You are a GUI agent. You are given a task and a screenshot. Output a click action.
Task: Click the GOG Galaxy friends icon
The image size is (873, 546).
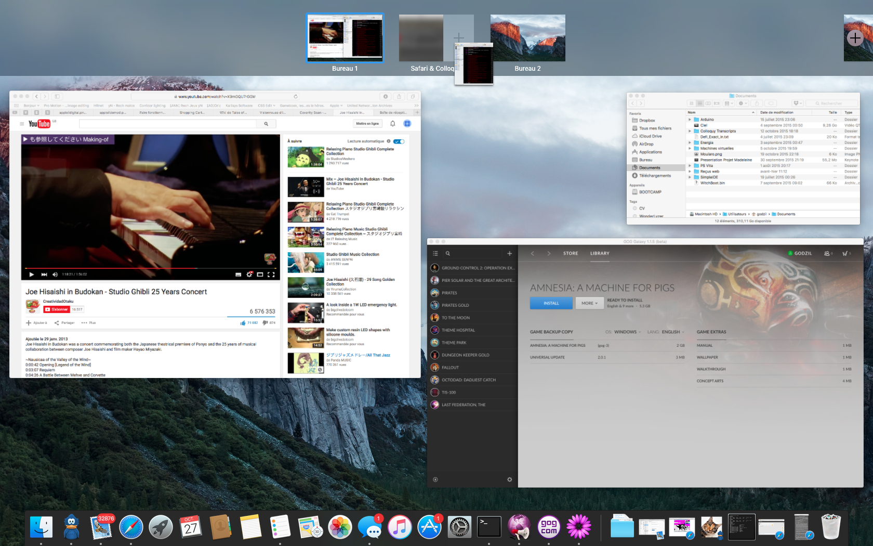tap(827, 254)
